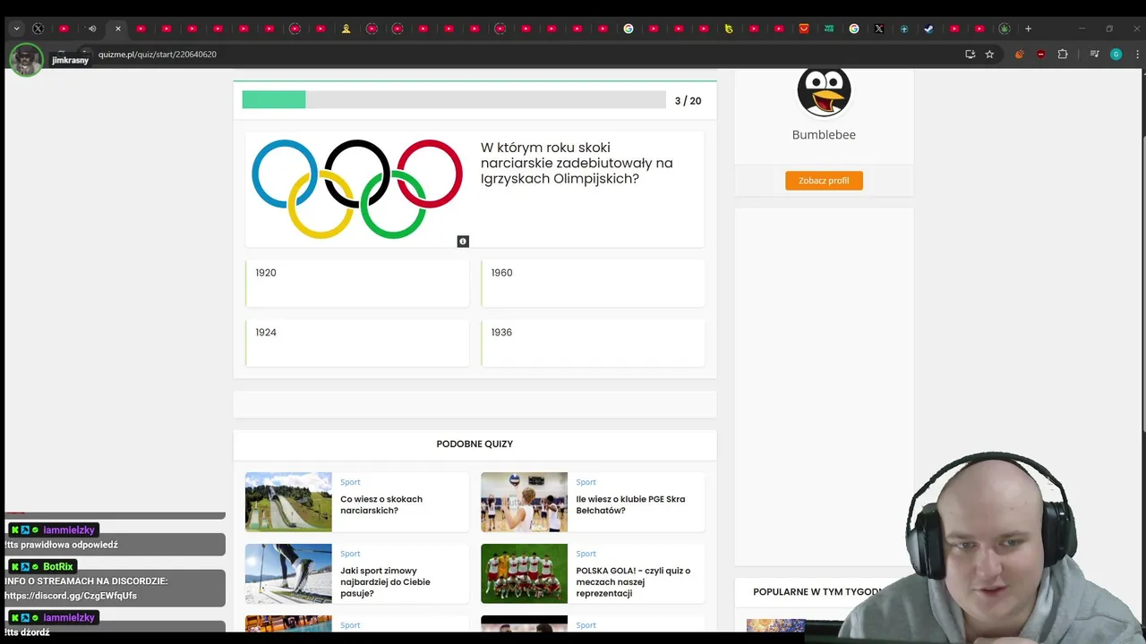Screen dimensions: 1146x644
Task: Click the volleyball players thumbnail
Action: 524,502
